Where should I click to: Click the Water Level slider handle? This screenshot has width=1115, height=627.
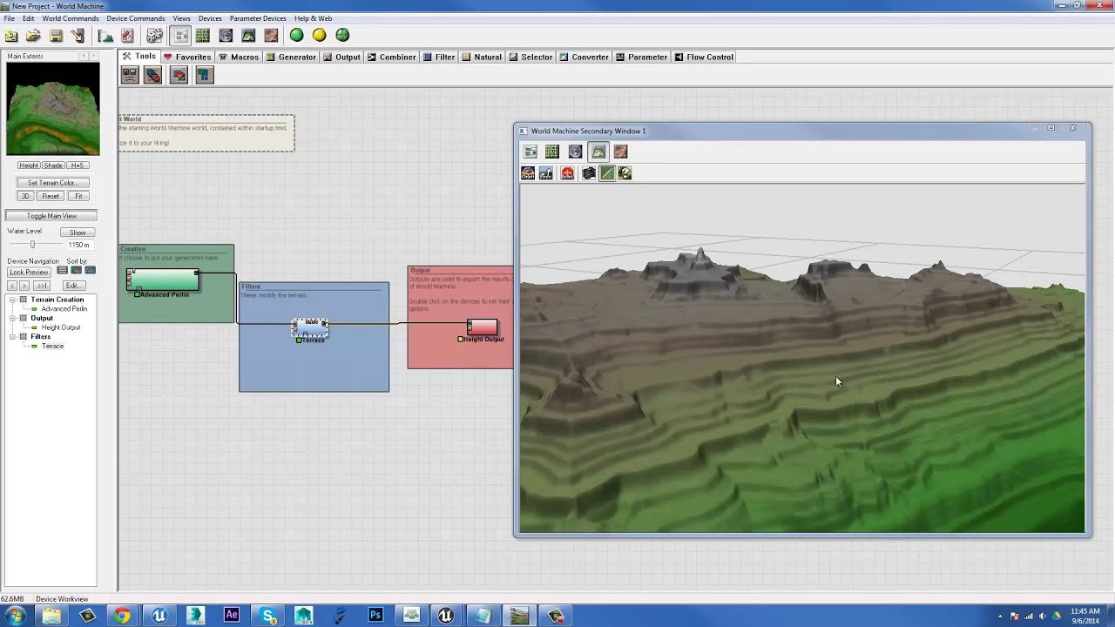coord(32,245)
